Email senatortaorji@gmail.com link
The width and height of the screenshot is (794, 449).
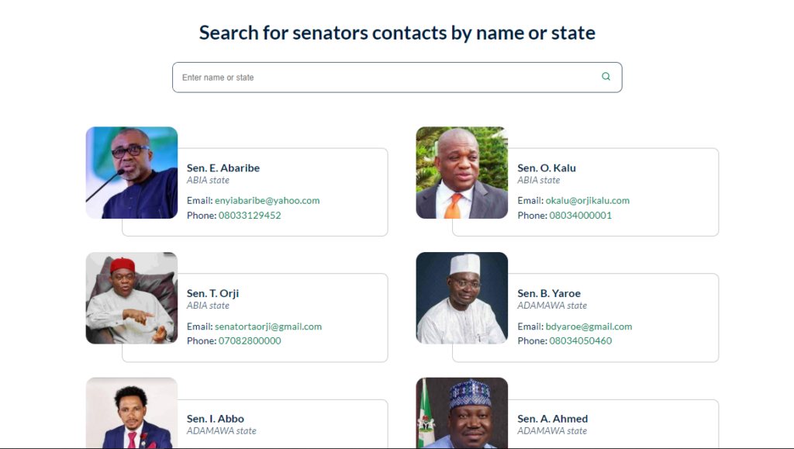point(268,326)
